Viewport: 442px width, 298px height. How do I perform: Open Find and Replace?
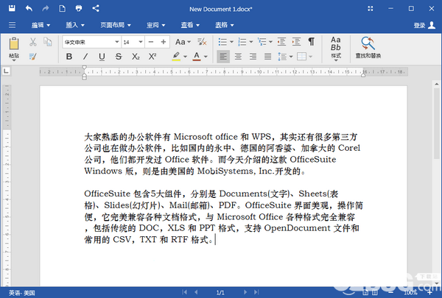(368, 47)
